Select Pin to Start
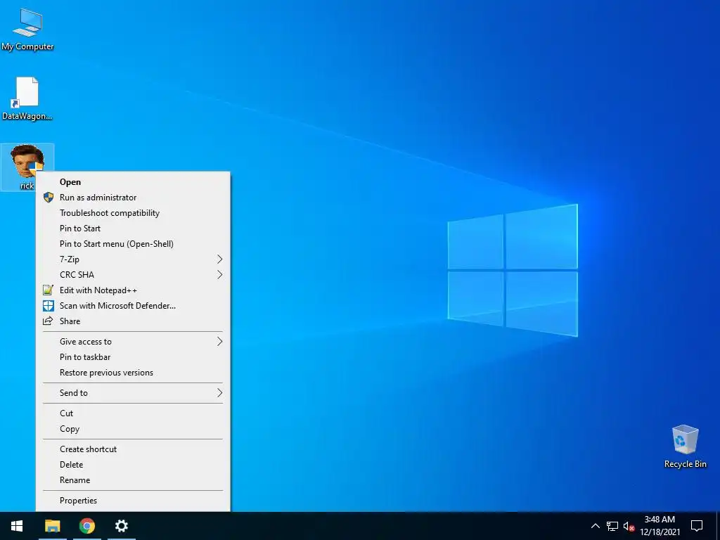Screen dimensions: 720x540 [133, 229]
